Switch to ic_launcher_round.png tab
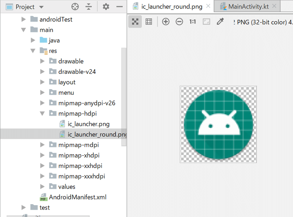Viewport: 293px width, 217px height. (172, 7)
